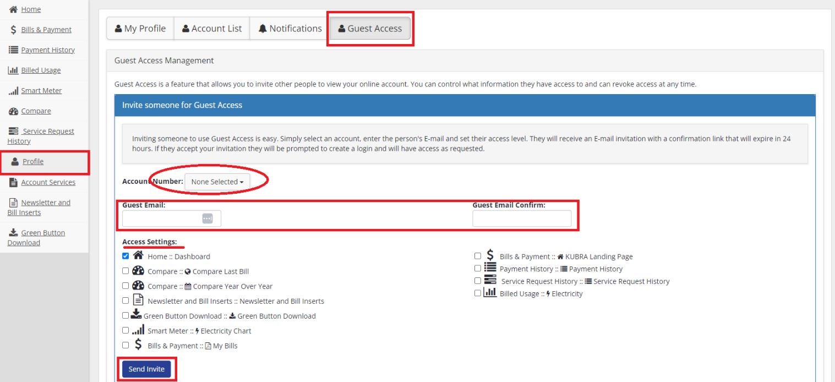The height and width of the screenshot is (382, 835).
Task: Click the Home house icon in sidebar
Action: pyautogui.click(x=12, y=9)
